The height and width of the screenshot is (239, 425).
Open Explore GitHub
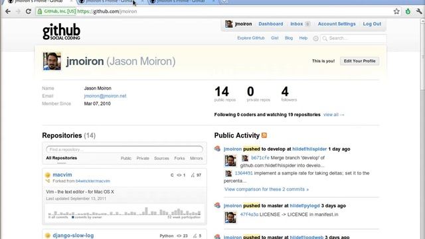tap(251, 38)
